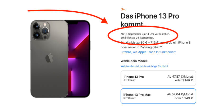The height and width of the screenshot is (108, 215).
Task: Select the iPhone 13 Pro model option
Action: [158, 78]
